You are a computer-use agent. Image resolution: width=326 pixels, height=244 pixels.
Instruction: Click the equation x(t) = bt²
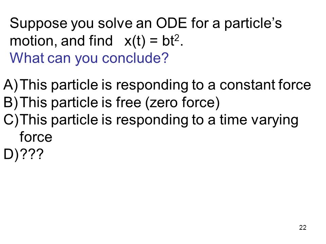[x=153, y=41]
